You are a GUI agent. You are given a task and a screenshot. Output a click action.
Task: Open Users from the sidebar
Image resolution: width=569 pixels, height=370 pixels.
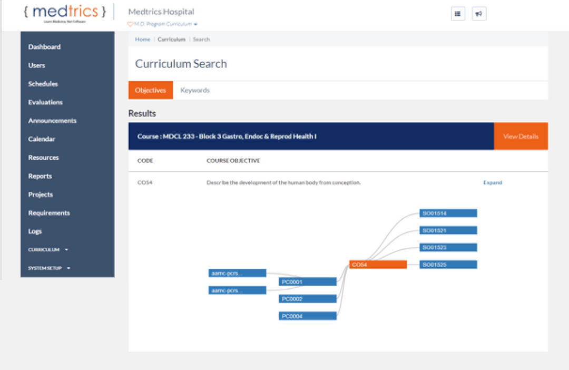coord(37,65)
